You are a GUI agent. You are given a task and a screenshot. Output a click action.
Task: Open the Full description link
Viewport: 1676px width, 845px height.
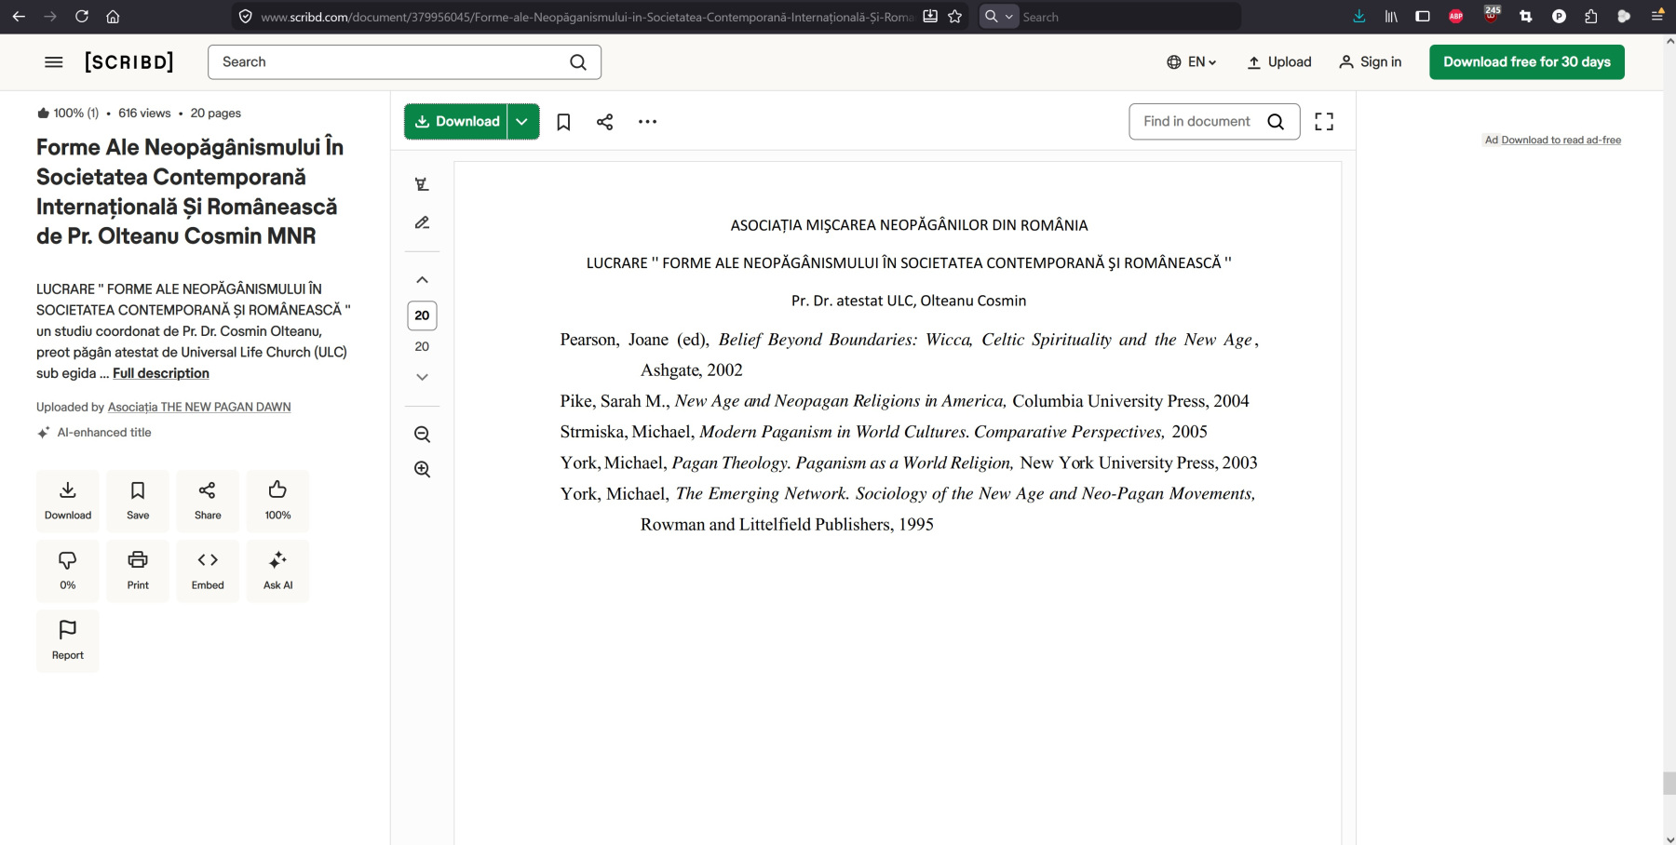click(x=161, y=373)
